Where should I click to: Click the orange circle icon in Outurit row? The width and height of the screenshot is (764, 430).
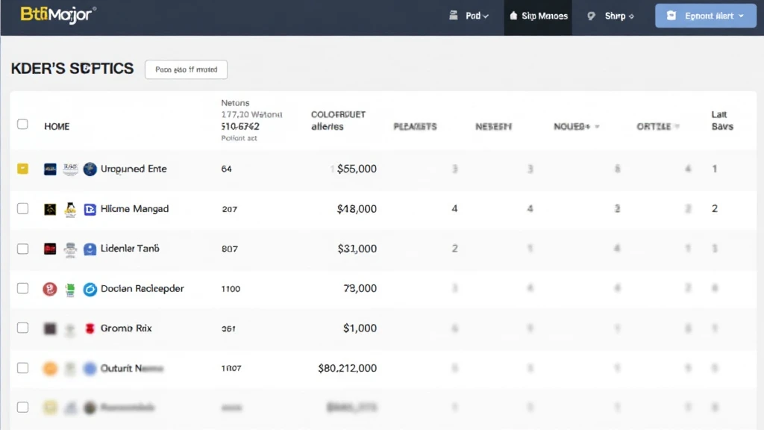50,369
